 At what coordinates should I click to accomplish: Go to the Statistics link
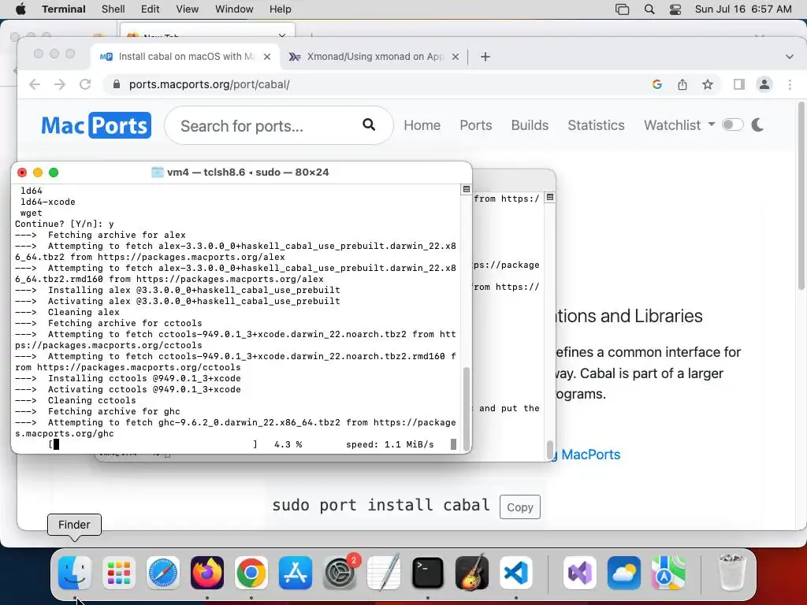(x=596, y=125)
